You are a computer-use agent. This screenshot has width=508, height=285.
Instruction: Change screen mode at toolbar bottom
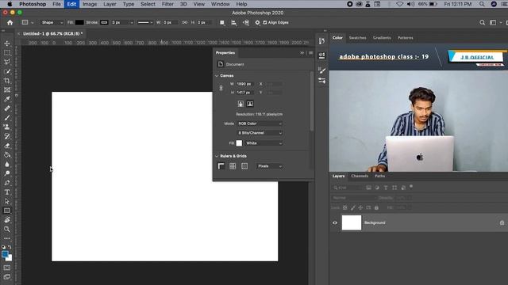pyautogui.click(x=7, y=277)
